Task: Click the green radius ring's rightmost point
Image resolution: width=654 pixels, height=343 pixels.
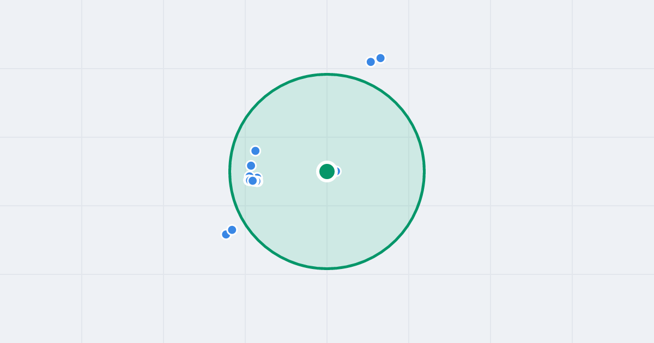Action: point(425,171)
